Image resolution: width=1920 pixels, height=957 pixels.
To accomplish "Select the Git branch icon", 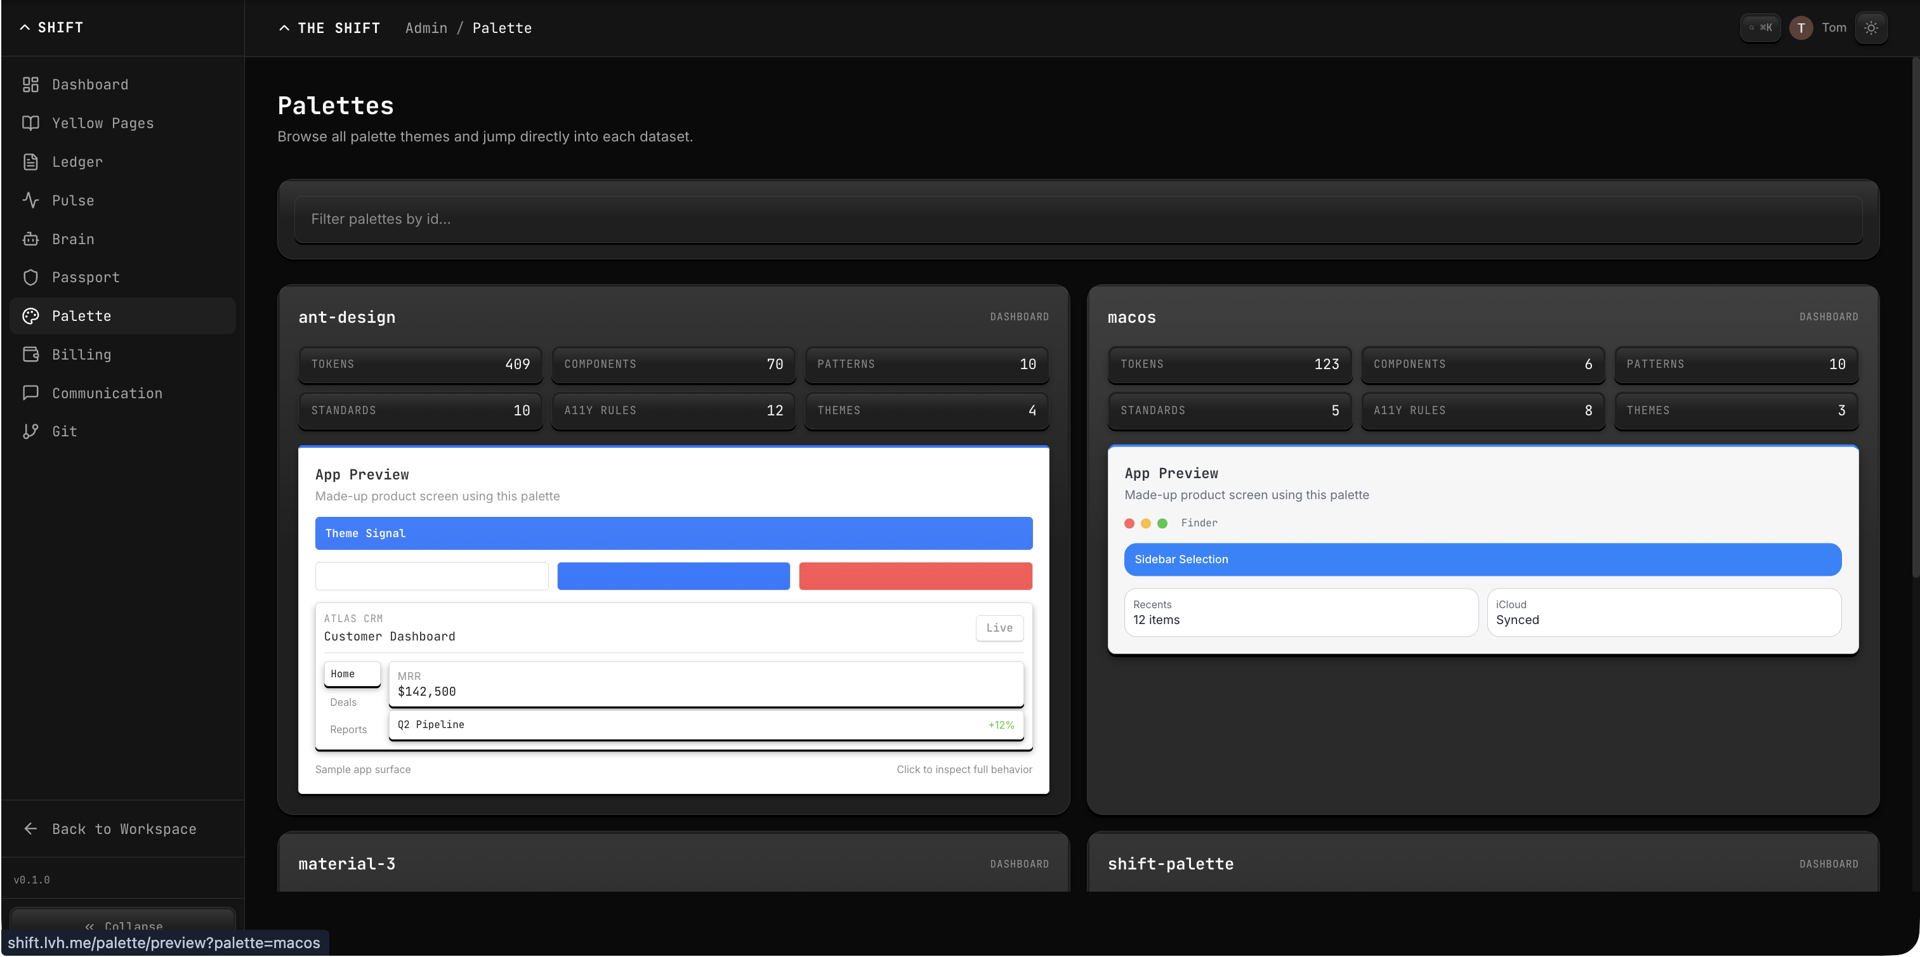I will pos(30,431).
